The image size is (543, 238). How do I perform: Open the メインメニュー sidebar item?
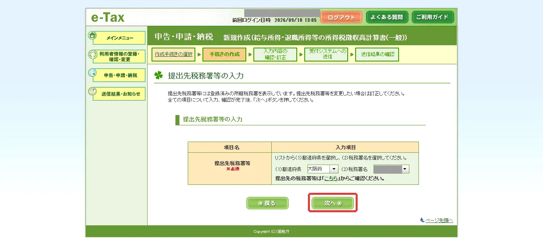tap(119, 38)
